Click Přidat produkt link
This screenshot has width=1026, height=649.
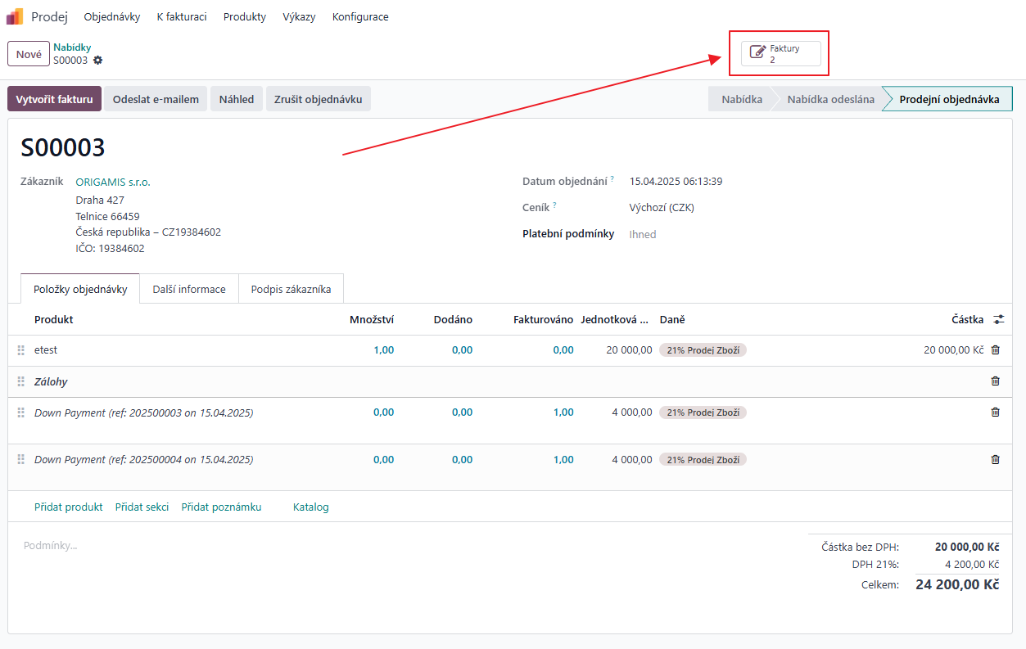[x=69, y=507]
